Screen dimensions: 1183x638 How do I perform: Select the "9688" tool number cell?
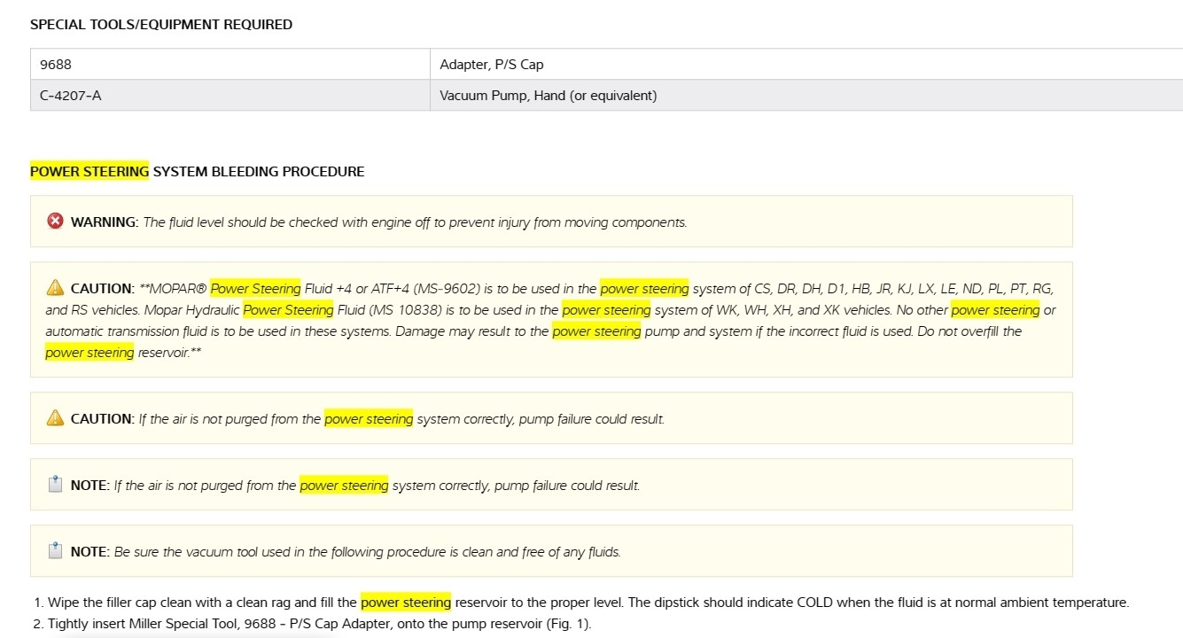click(230, 64)
